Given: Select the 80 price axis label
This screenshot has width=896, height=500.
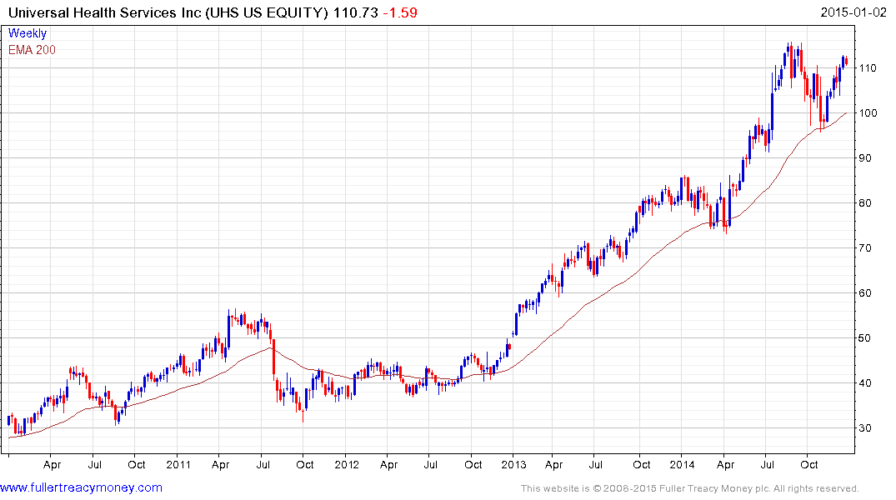Looking at the screenshot, I should (865, 202).
